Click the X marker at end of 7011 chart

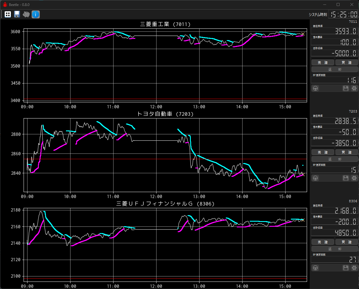pos(303,34)
